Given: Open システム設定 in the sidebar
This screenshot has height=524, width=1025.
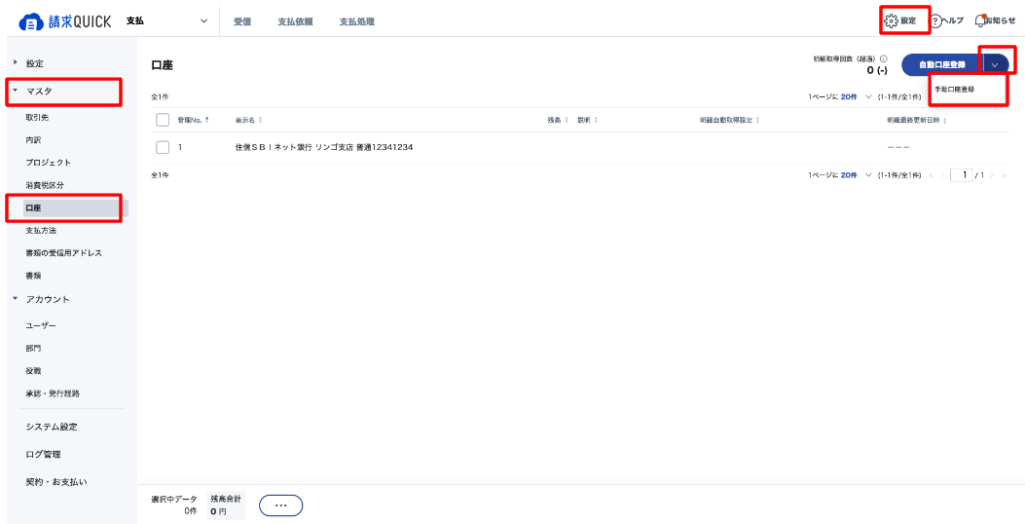Looking at the screenshot, I should 52,427.
